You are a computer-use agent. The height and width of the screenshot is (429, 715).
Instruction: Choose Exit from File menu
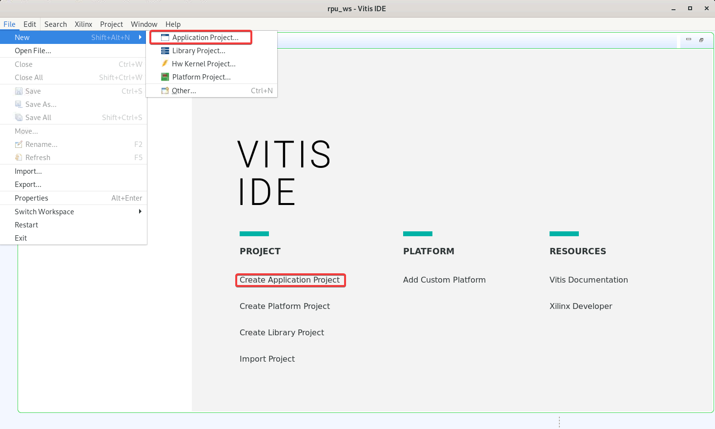73,238
